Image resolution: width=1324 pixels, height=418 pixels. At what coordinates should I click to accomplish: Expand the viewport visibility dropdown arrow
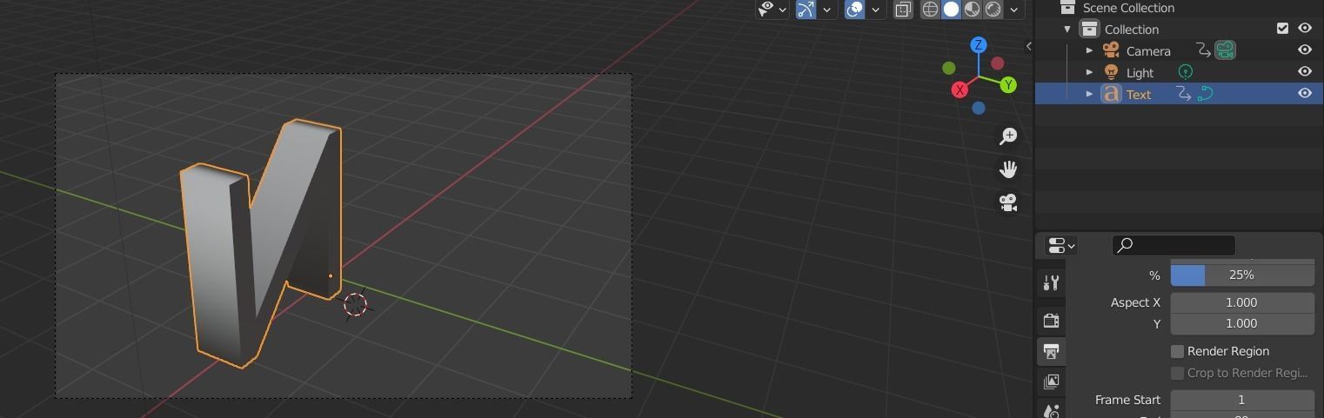pyautogui.click(x=783, y=10)
